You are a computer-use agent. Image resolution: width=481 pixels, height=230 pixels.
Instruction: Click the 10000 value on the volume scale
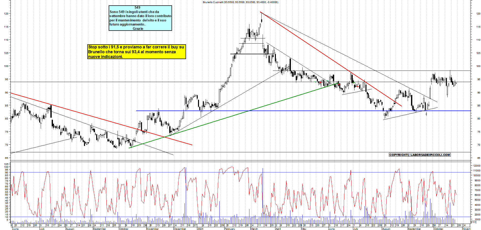(477, 175)
